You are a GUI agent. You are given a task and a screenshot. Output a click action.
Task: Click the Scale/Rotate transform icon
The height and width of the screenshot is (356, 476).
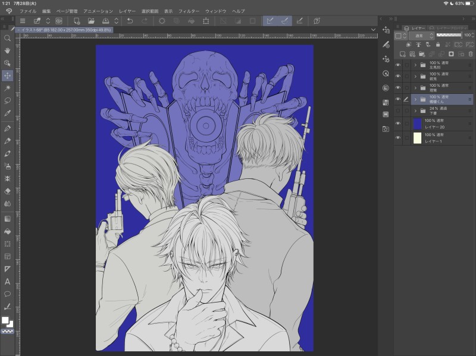206,21
